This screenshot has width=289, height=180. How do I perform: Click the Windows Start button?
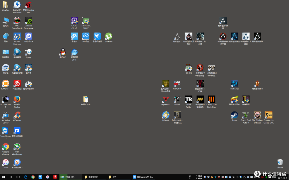tap(3, 177)
